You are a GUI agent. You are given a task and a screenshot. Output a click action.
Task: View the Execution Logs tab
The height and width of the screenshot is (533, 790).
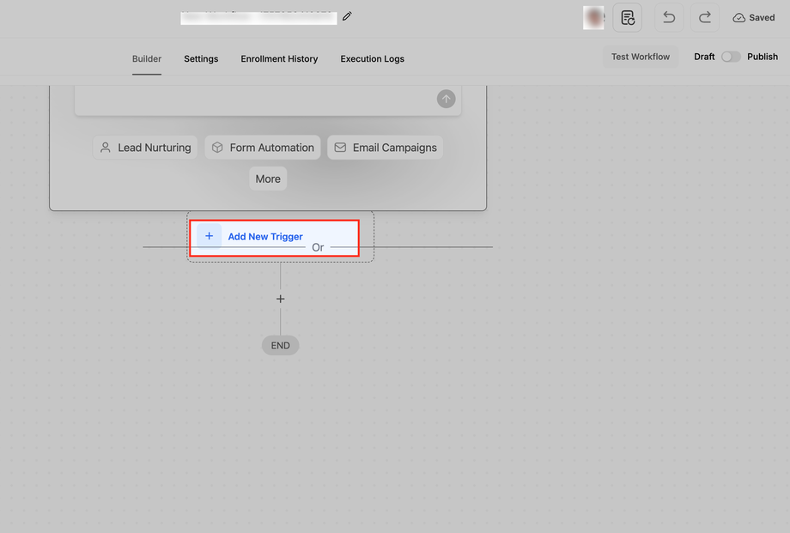[373, 59]
